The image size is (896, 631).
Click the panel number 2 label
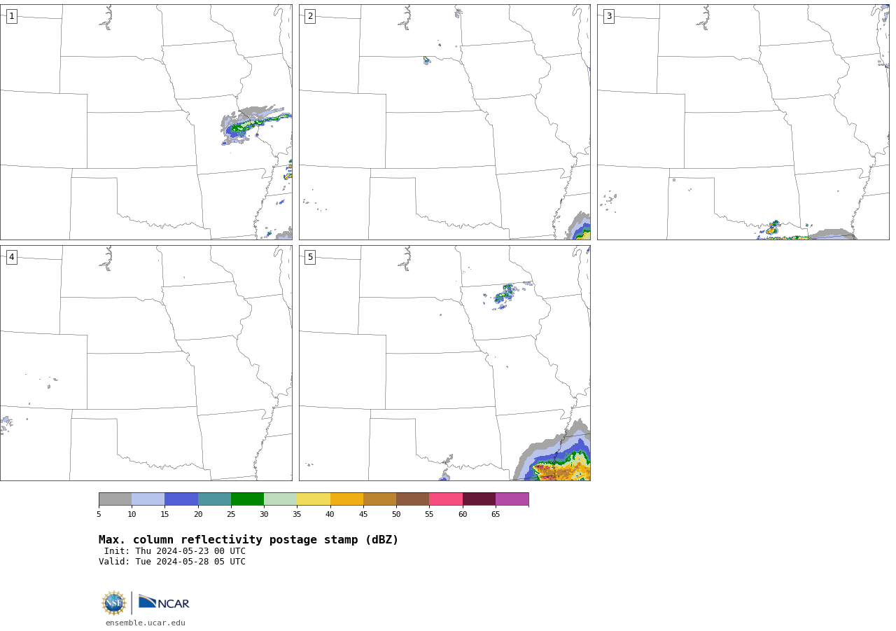pos(310,16)
